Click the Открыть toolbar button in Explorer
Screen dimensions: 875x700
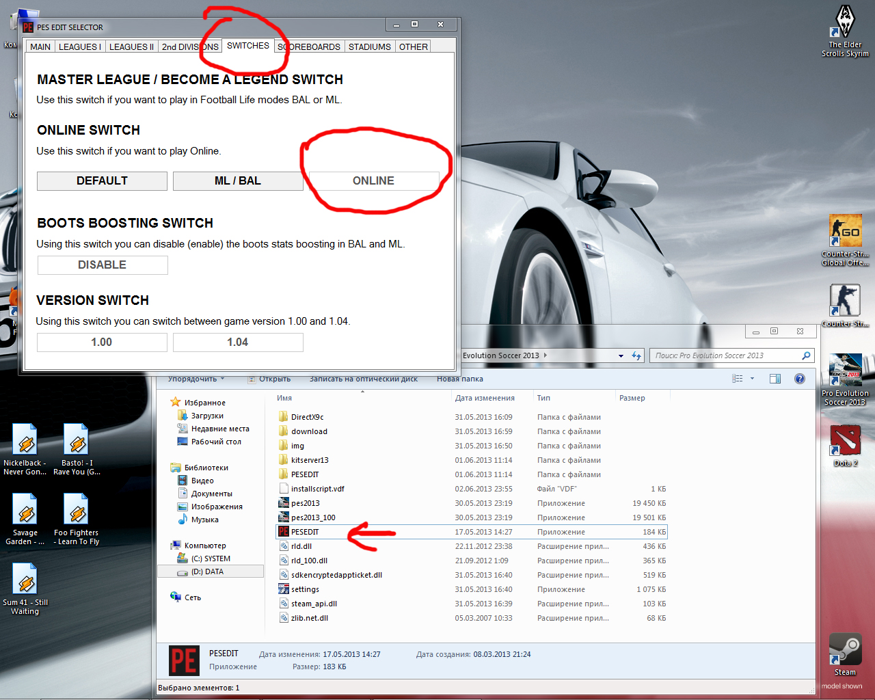[x=269, y=379]
